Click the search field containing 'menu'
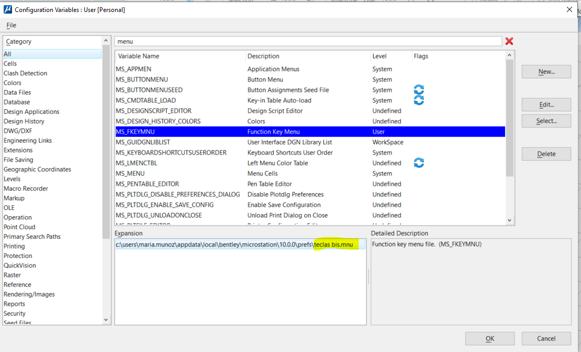Screen dimensions: 581x352 tap(309, 41)
